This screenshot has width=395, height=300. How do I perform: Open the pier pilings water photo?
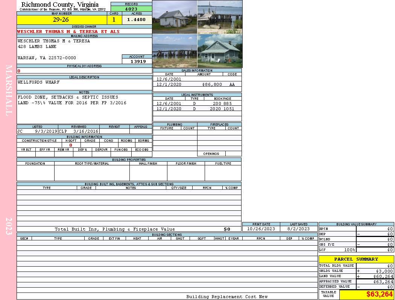click(x=175, y=51)
